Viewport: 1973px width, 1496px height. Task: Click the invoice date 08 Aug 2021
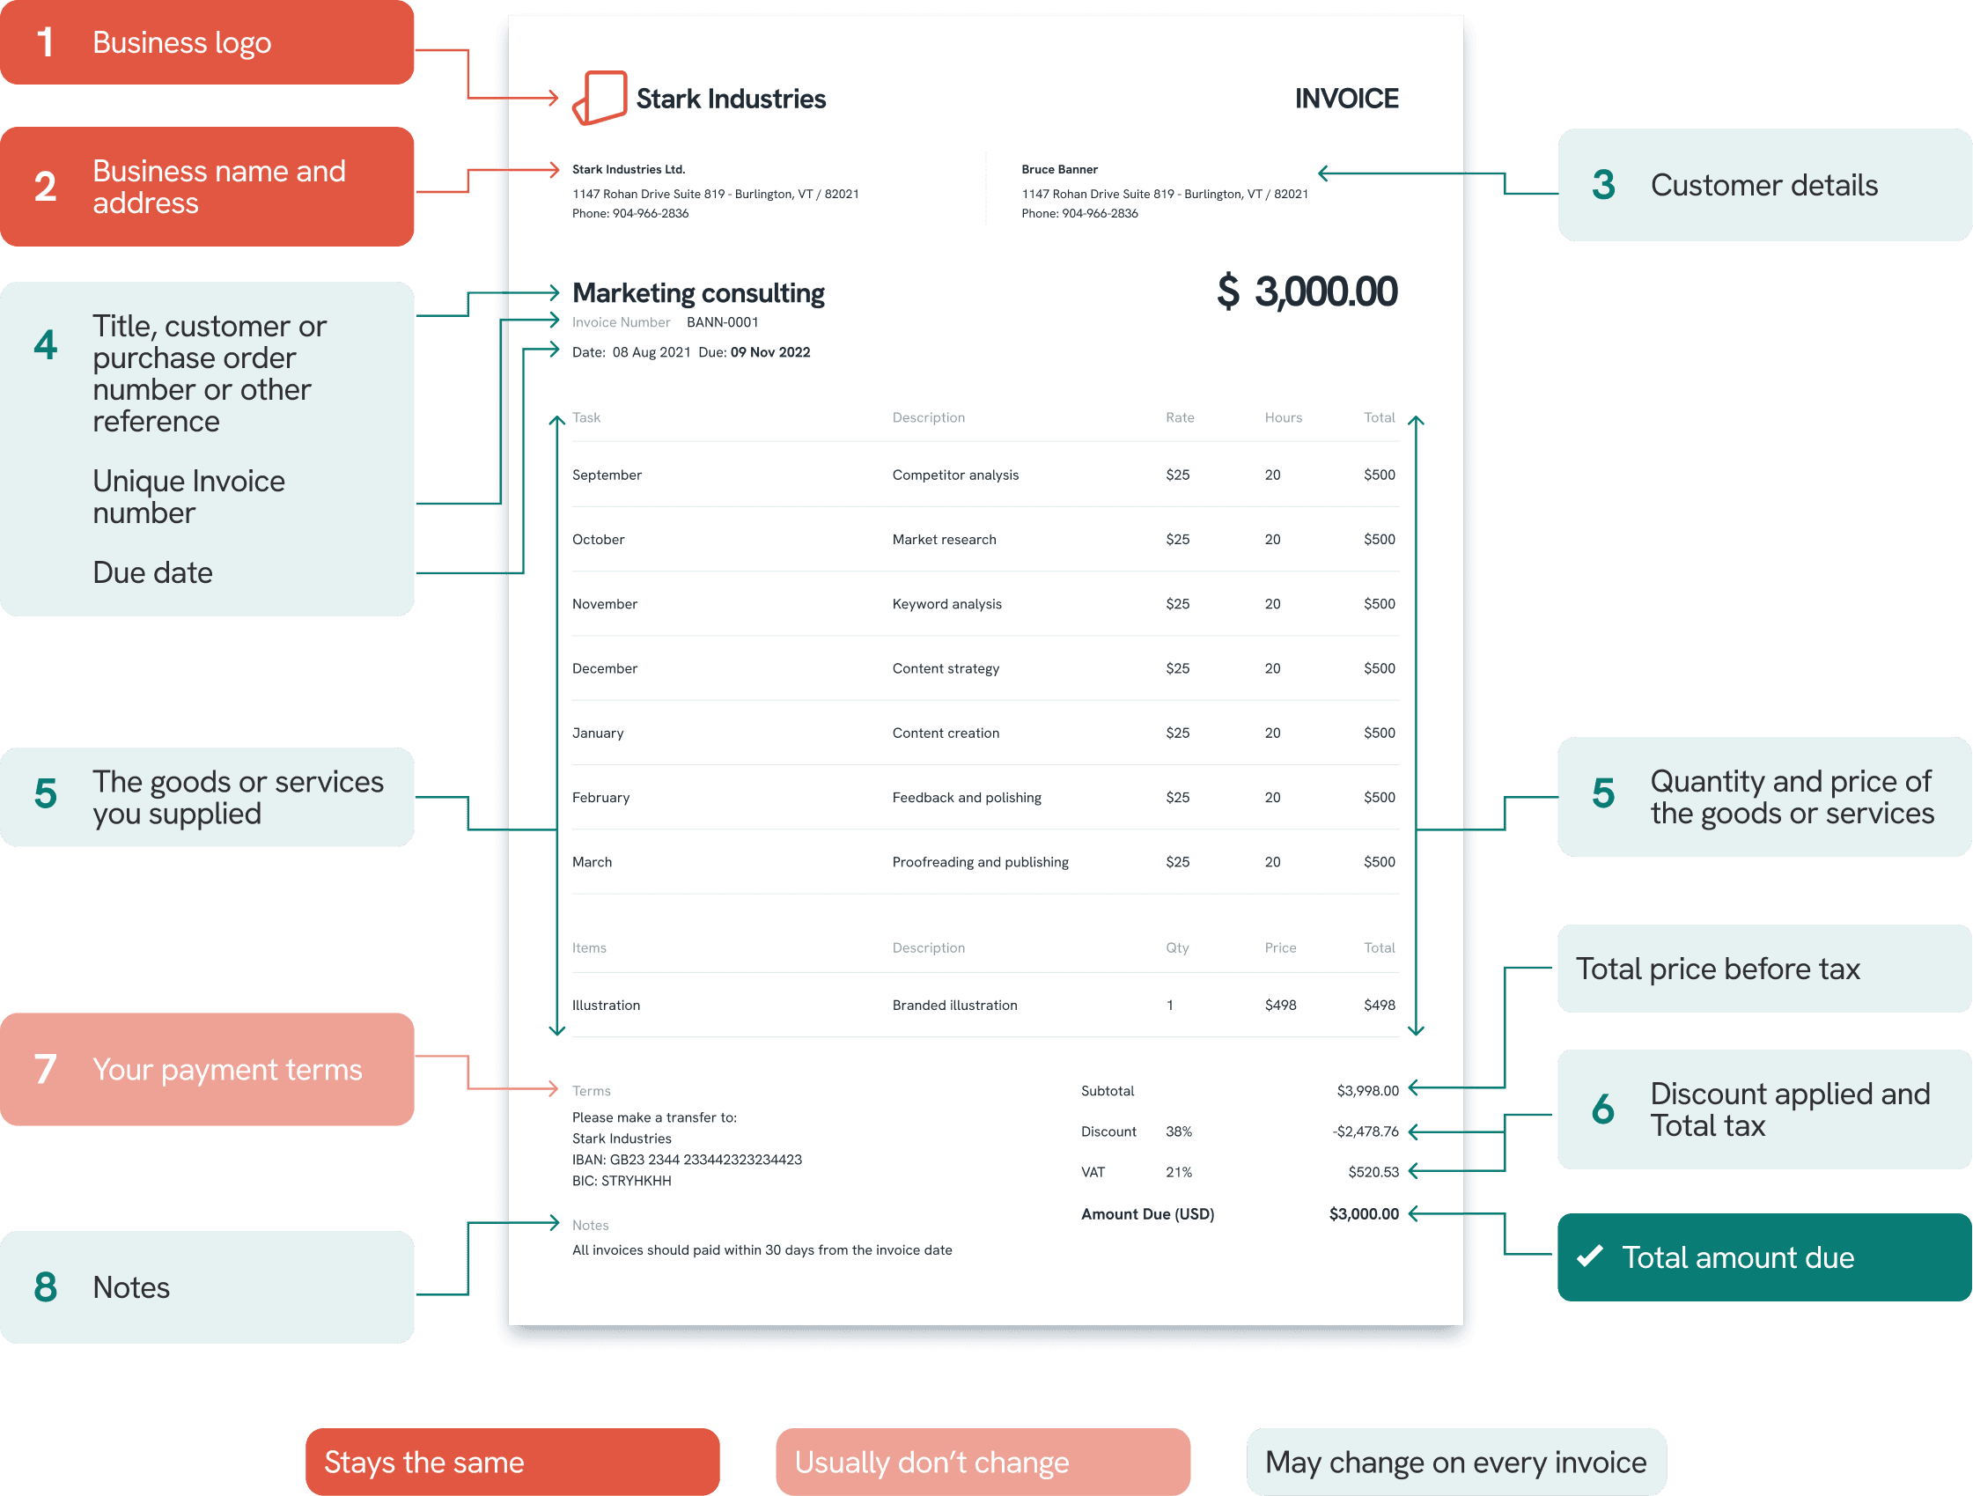652,352
